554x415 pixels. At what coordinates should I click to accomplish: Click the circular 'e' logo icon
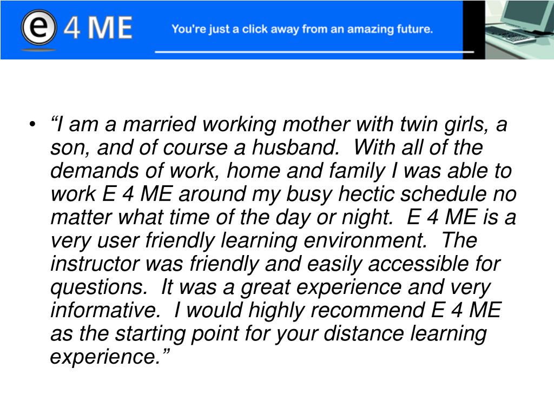coord(38,27)
